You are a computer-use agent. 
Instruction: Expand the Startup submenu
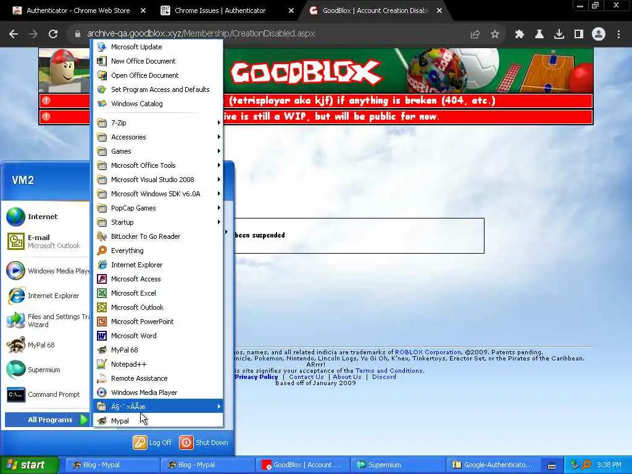[x=158, y=222]
